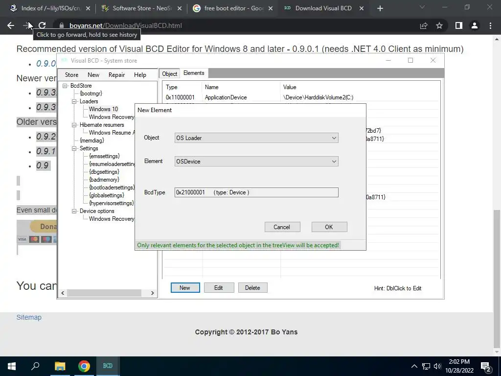
Task: Open the Object dropdown showing OS Loader
Action: tap(256, 138)
